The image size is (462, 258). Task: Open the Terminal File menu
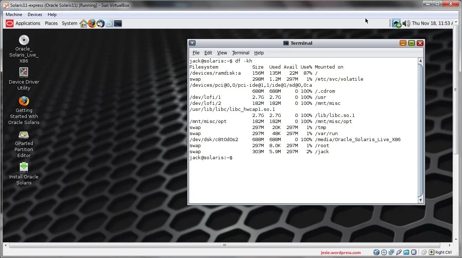[x=196, y=53]
